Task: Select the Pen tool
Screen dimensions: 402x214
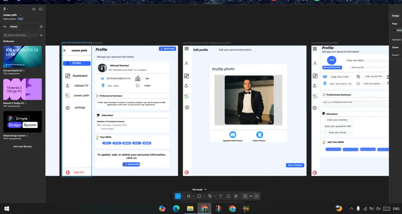Action: [x=210, y=196]
